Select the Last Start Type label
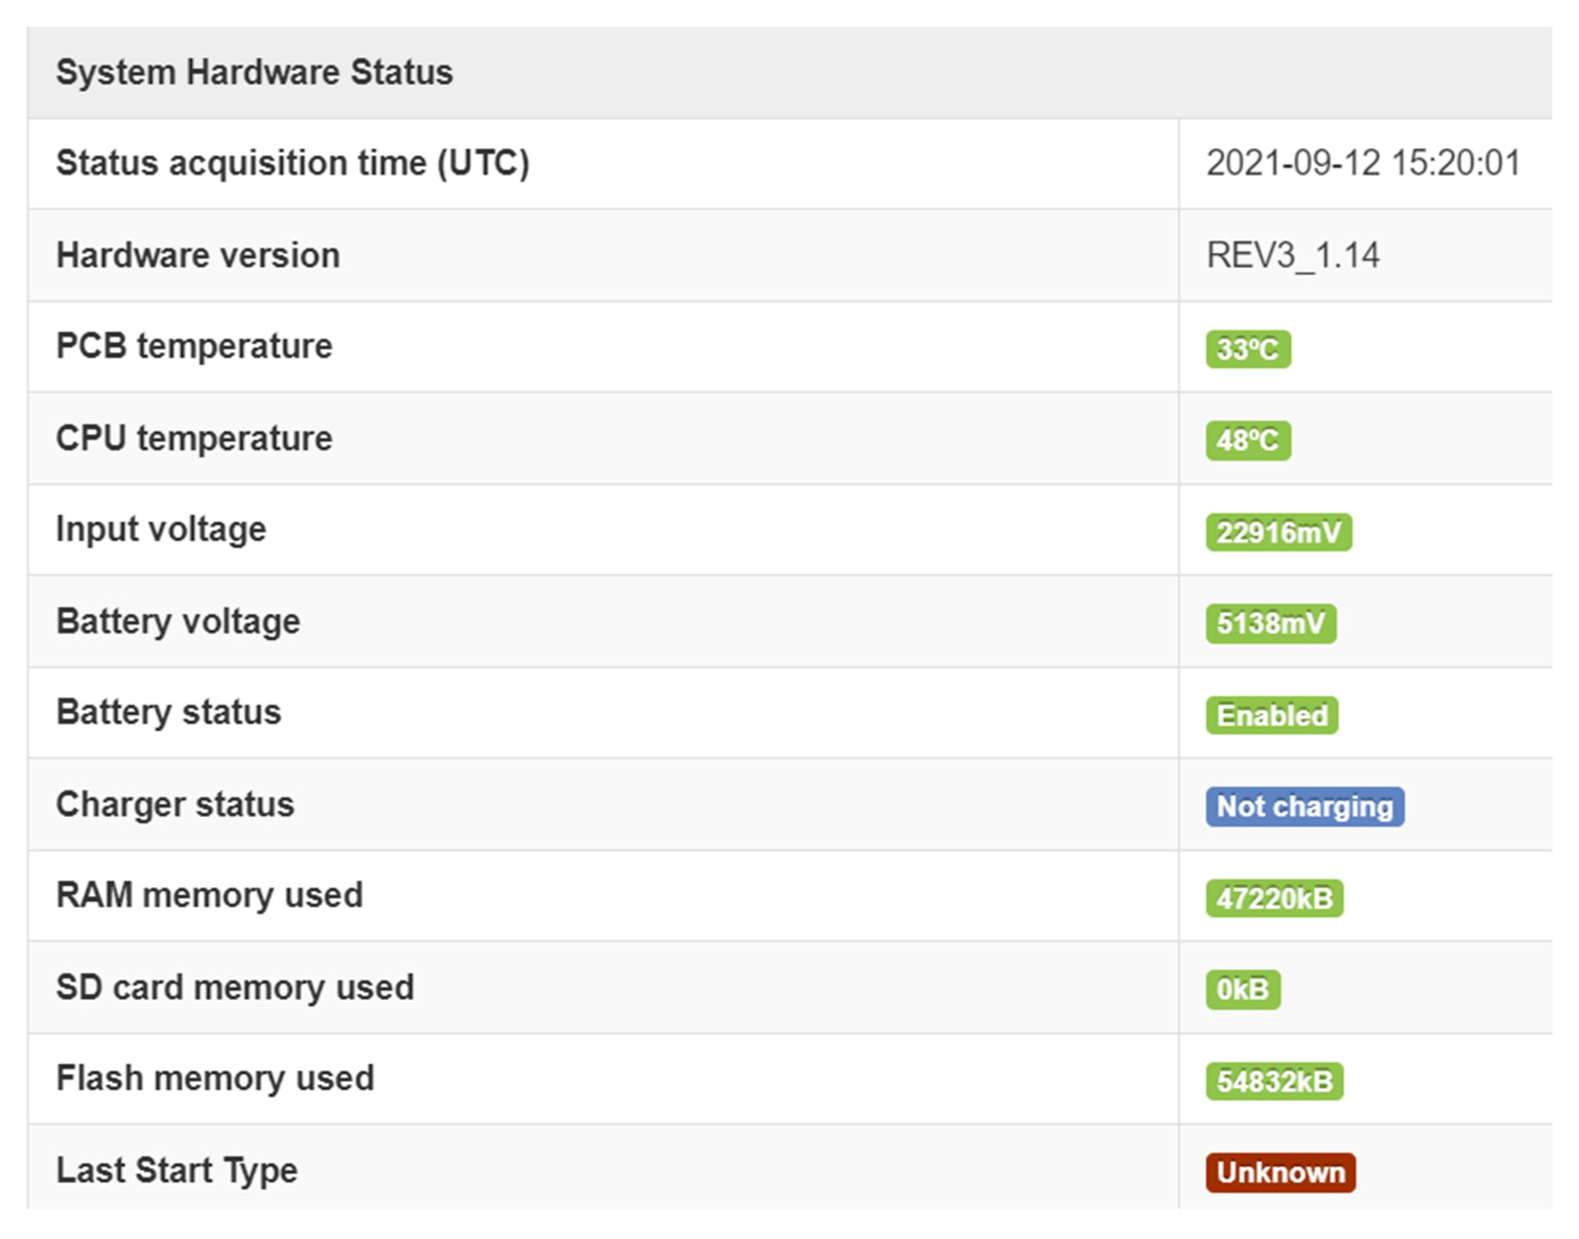 [177, 1170]
